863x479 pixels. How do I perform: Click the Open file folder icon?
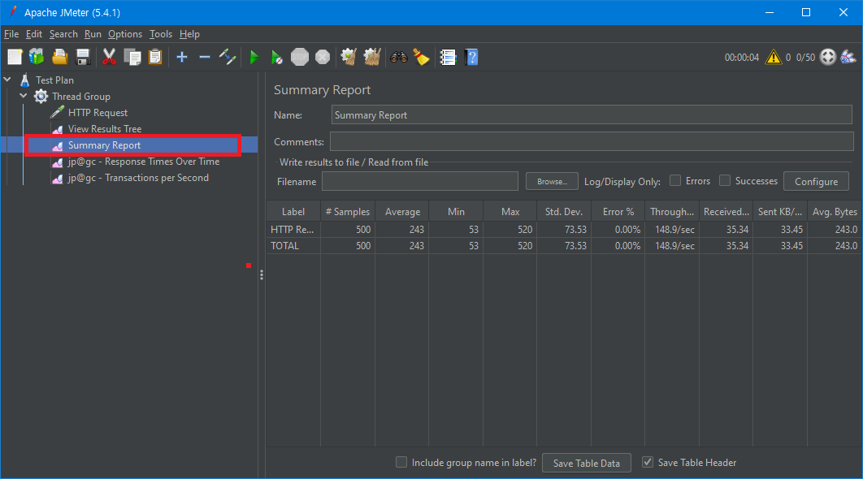(60, 57)
